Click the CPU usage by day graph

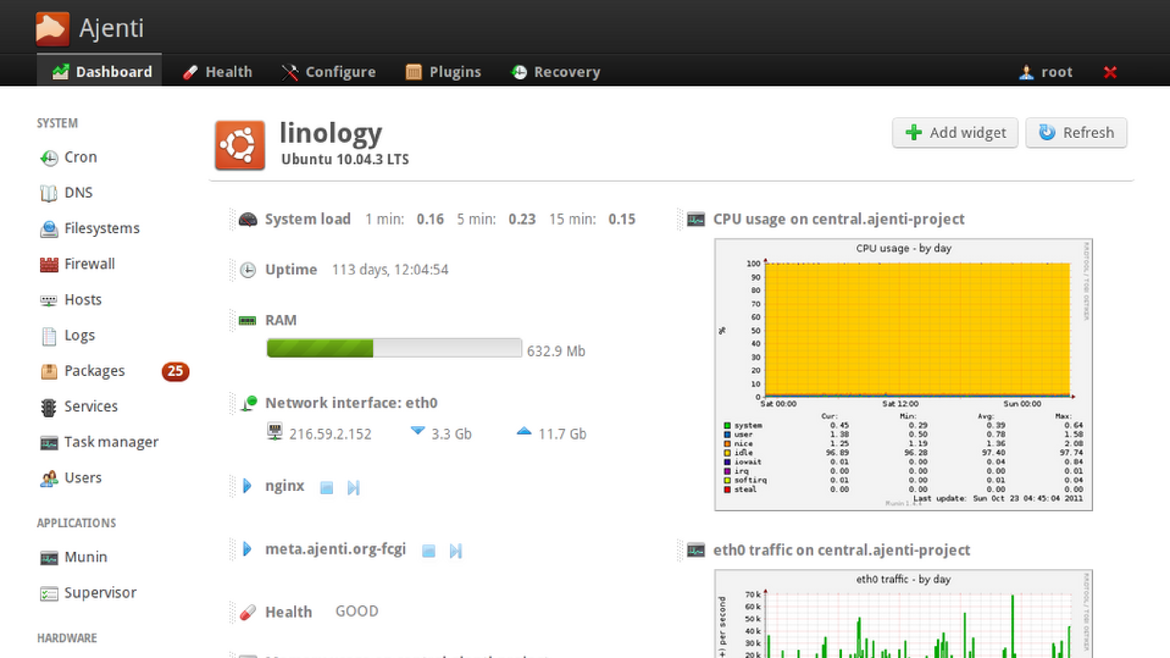click(903, 375)
